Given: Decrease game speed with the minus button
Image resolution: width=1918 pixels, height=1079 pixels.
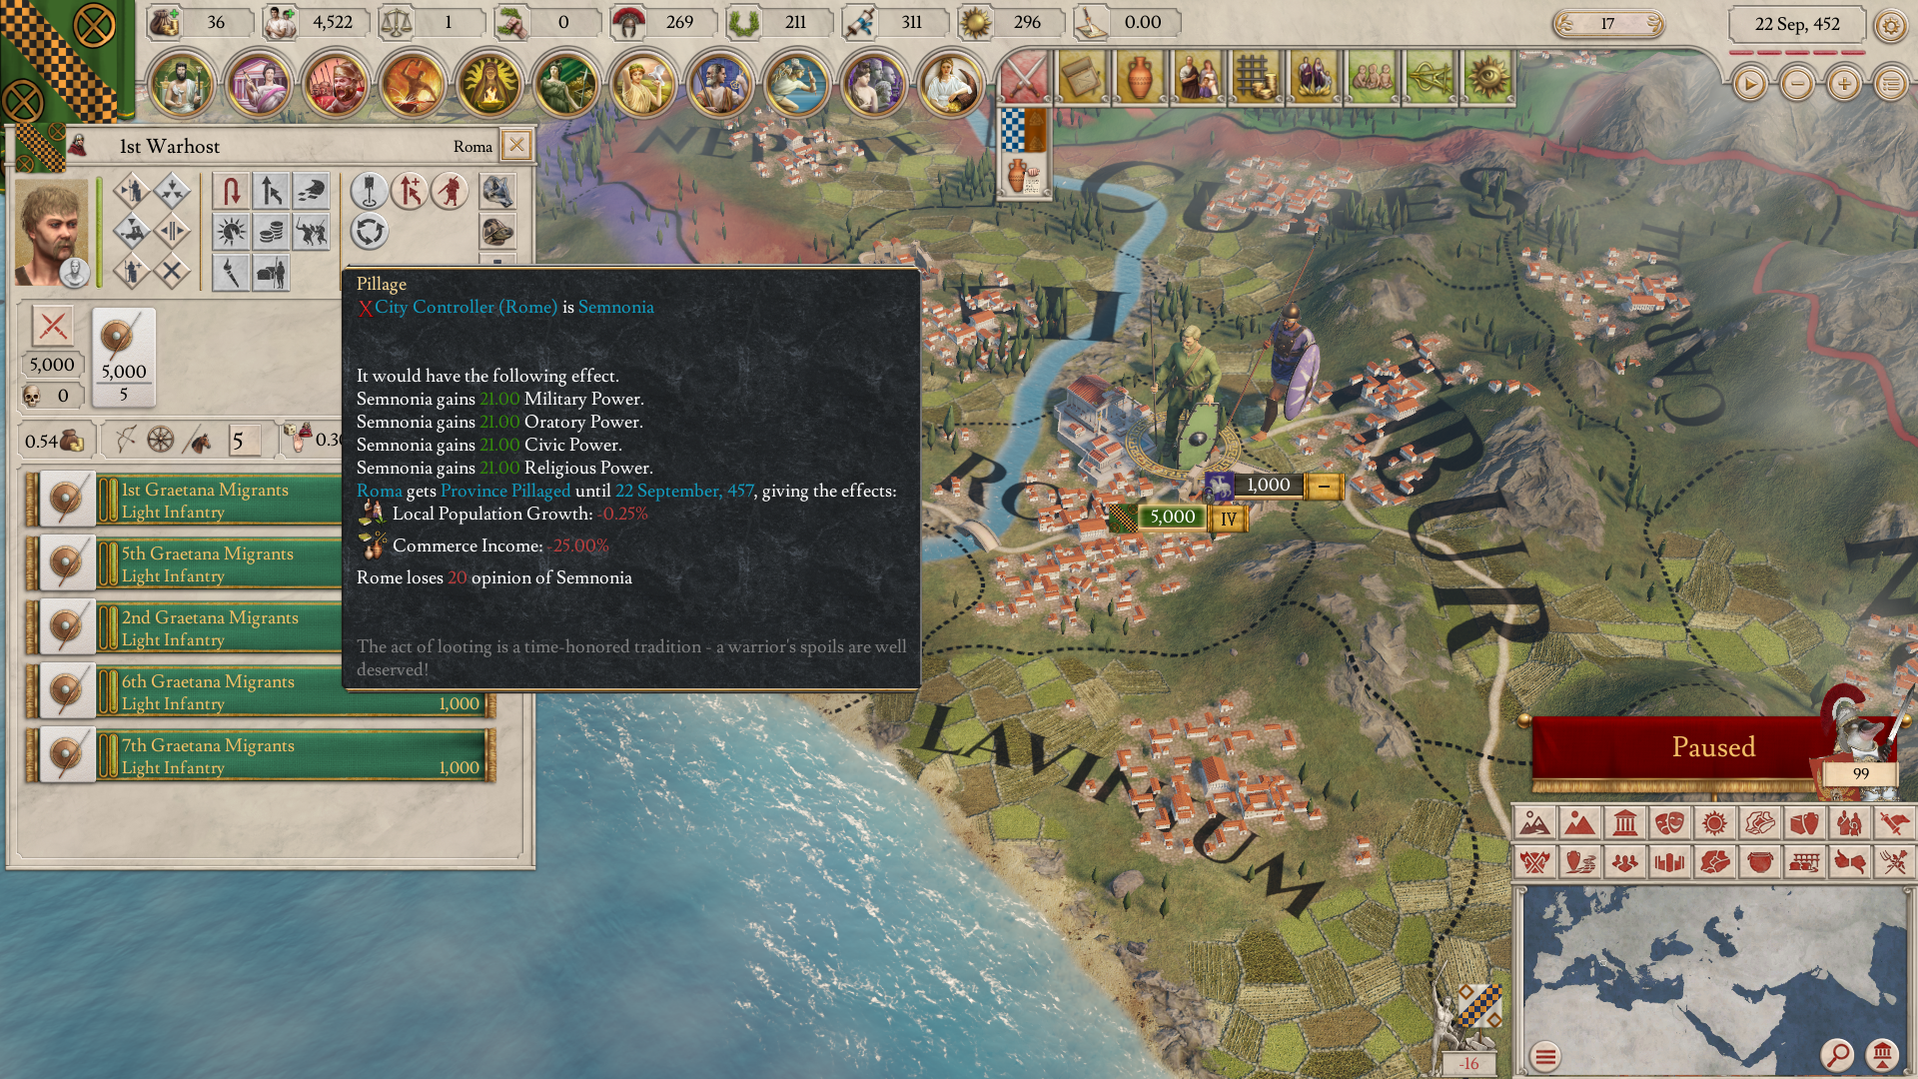Looking at the screenshot, I should (x=1797, y=84).
